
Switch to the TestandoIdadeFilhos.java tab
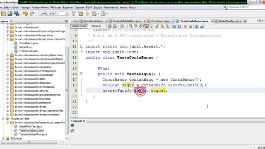coord(127,21)
